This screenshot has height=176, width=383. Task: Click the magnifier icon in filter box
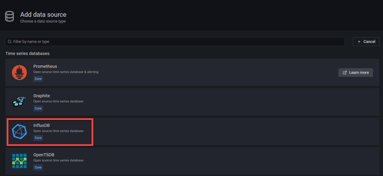coord(10,42)
